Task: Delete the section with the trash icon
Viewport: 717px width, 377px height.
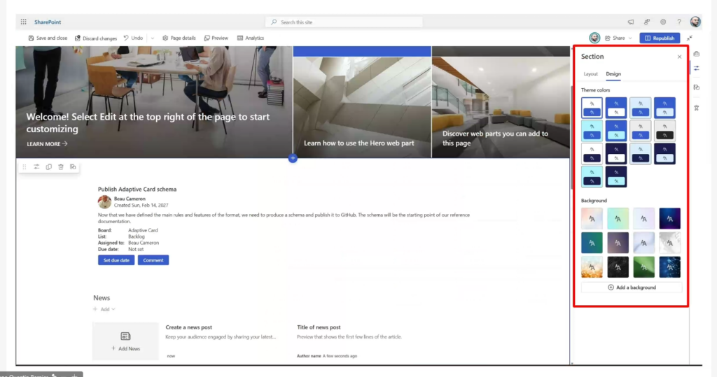Action: pos(61,167)
